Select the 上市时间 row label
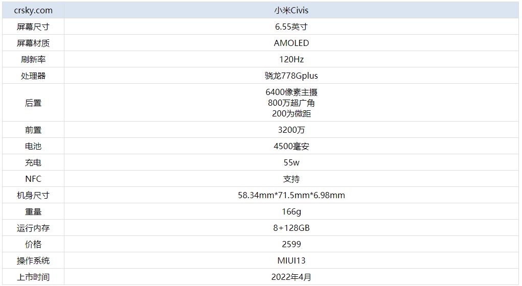522x286 pixels. tap(33, 277)
